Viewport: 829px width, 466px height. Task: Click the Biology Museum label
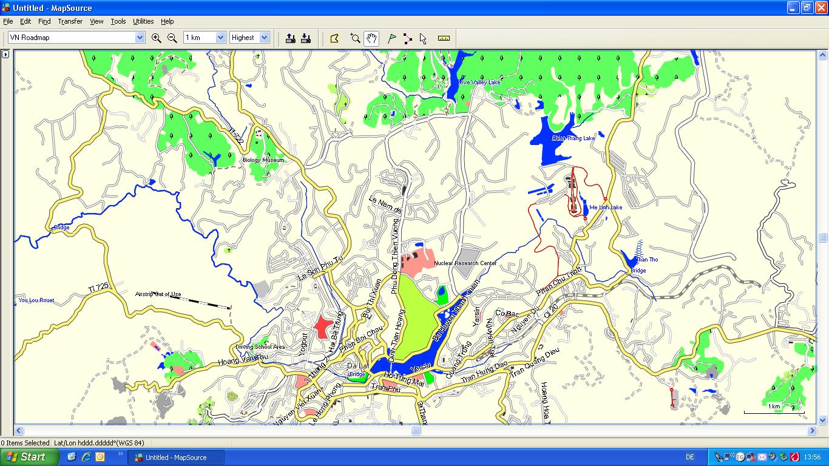[x=263, y=160]
